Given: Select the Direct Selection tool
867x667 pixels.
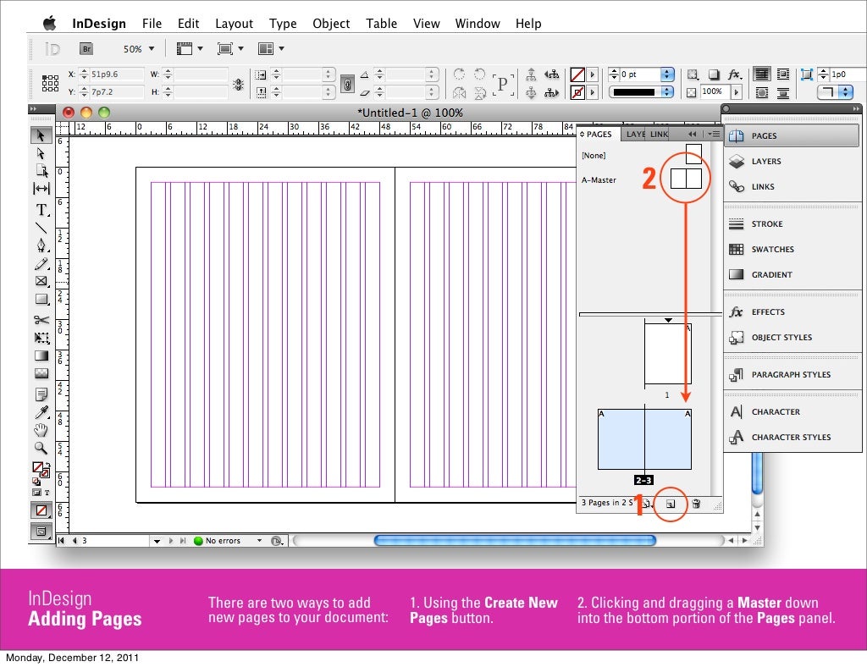Looking at the screenshot, I should click(41, 153).
